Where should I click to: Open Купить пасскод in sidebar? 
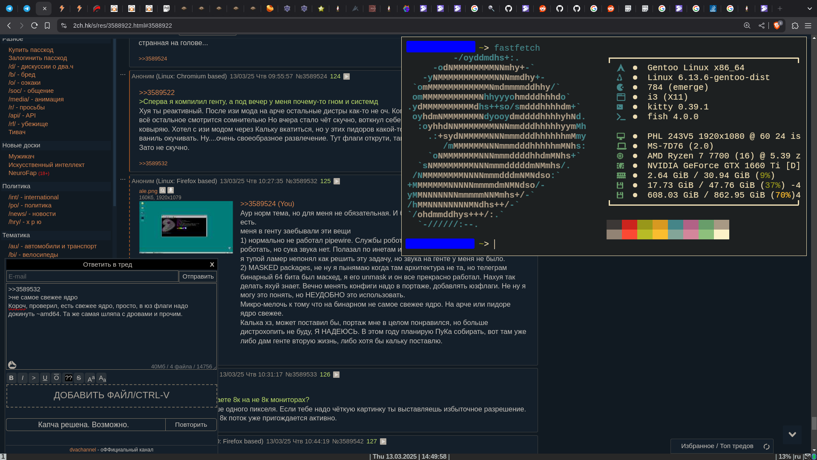31,50
